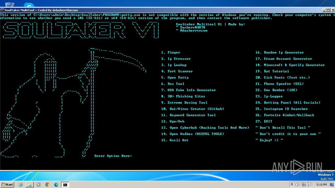
Task: Click option 1. Pinger
Action: pyautogui.click(x=171, y=52)
